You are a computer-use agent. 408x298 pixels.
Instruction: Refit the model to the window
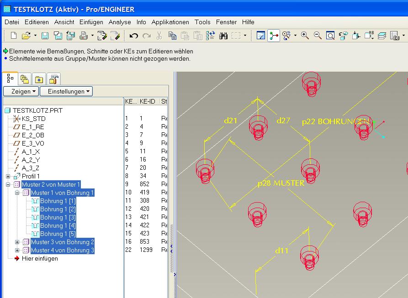[330, 35]
